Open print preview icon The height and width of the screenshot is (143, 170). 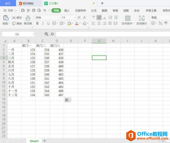tap(39, 10)
